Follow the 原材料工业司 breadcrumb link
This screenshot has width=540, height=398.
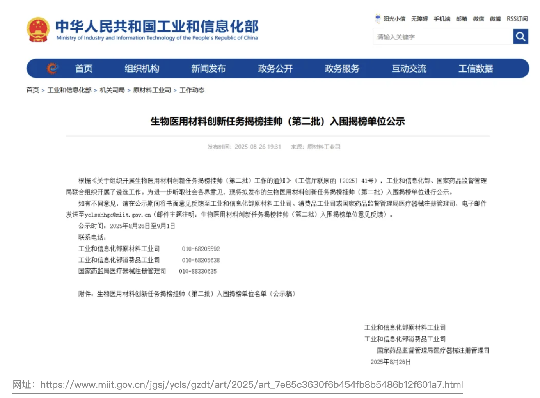151,90
